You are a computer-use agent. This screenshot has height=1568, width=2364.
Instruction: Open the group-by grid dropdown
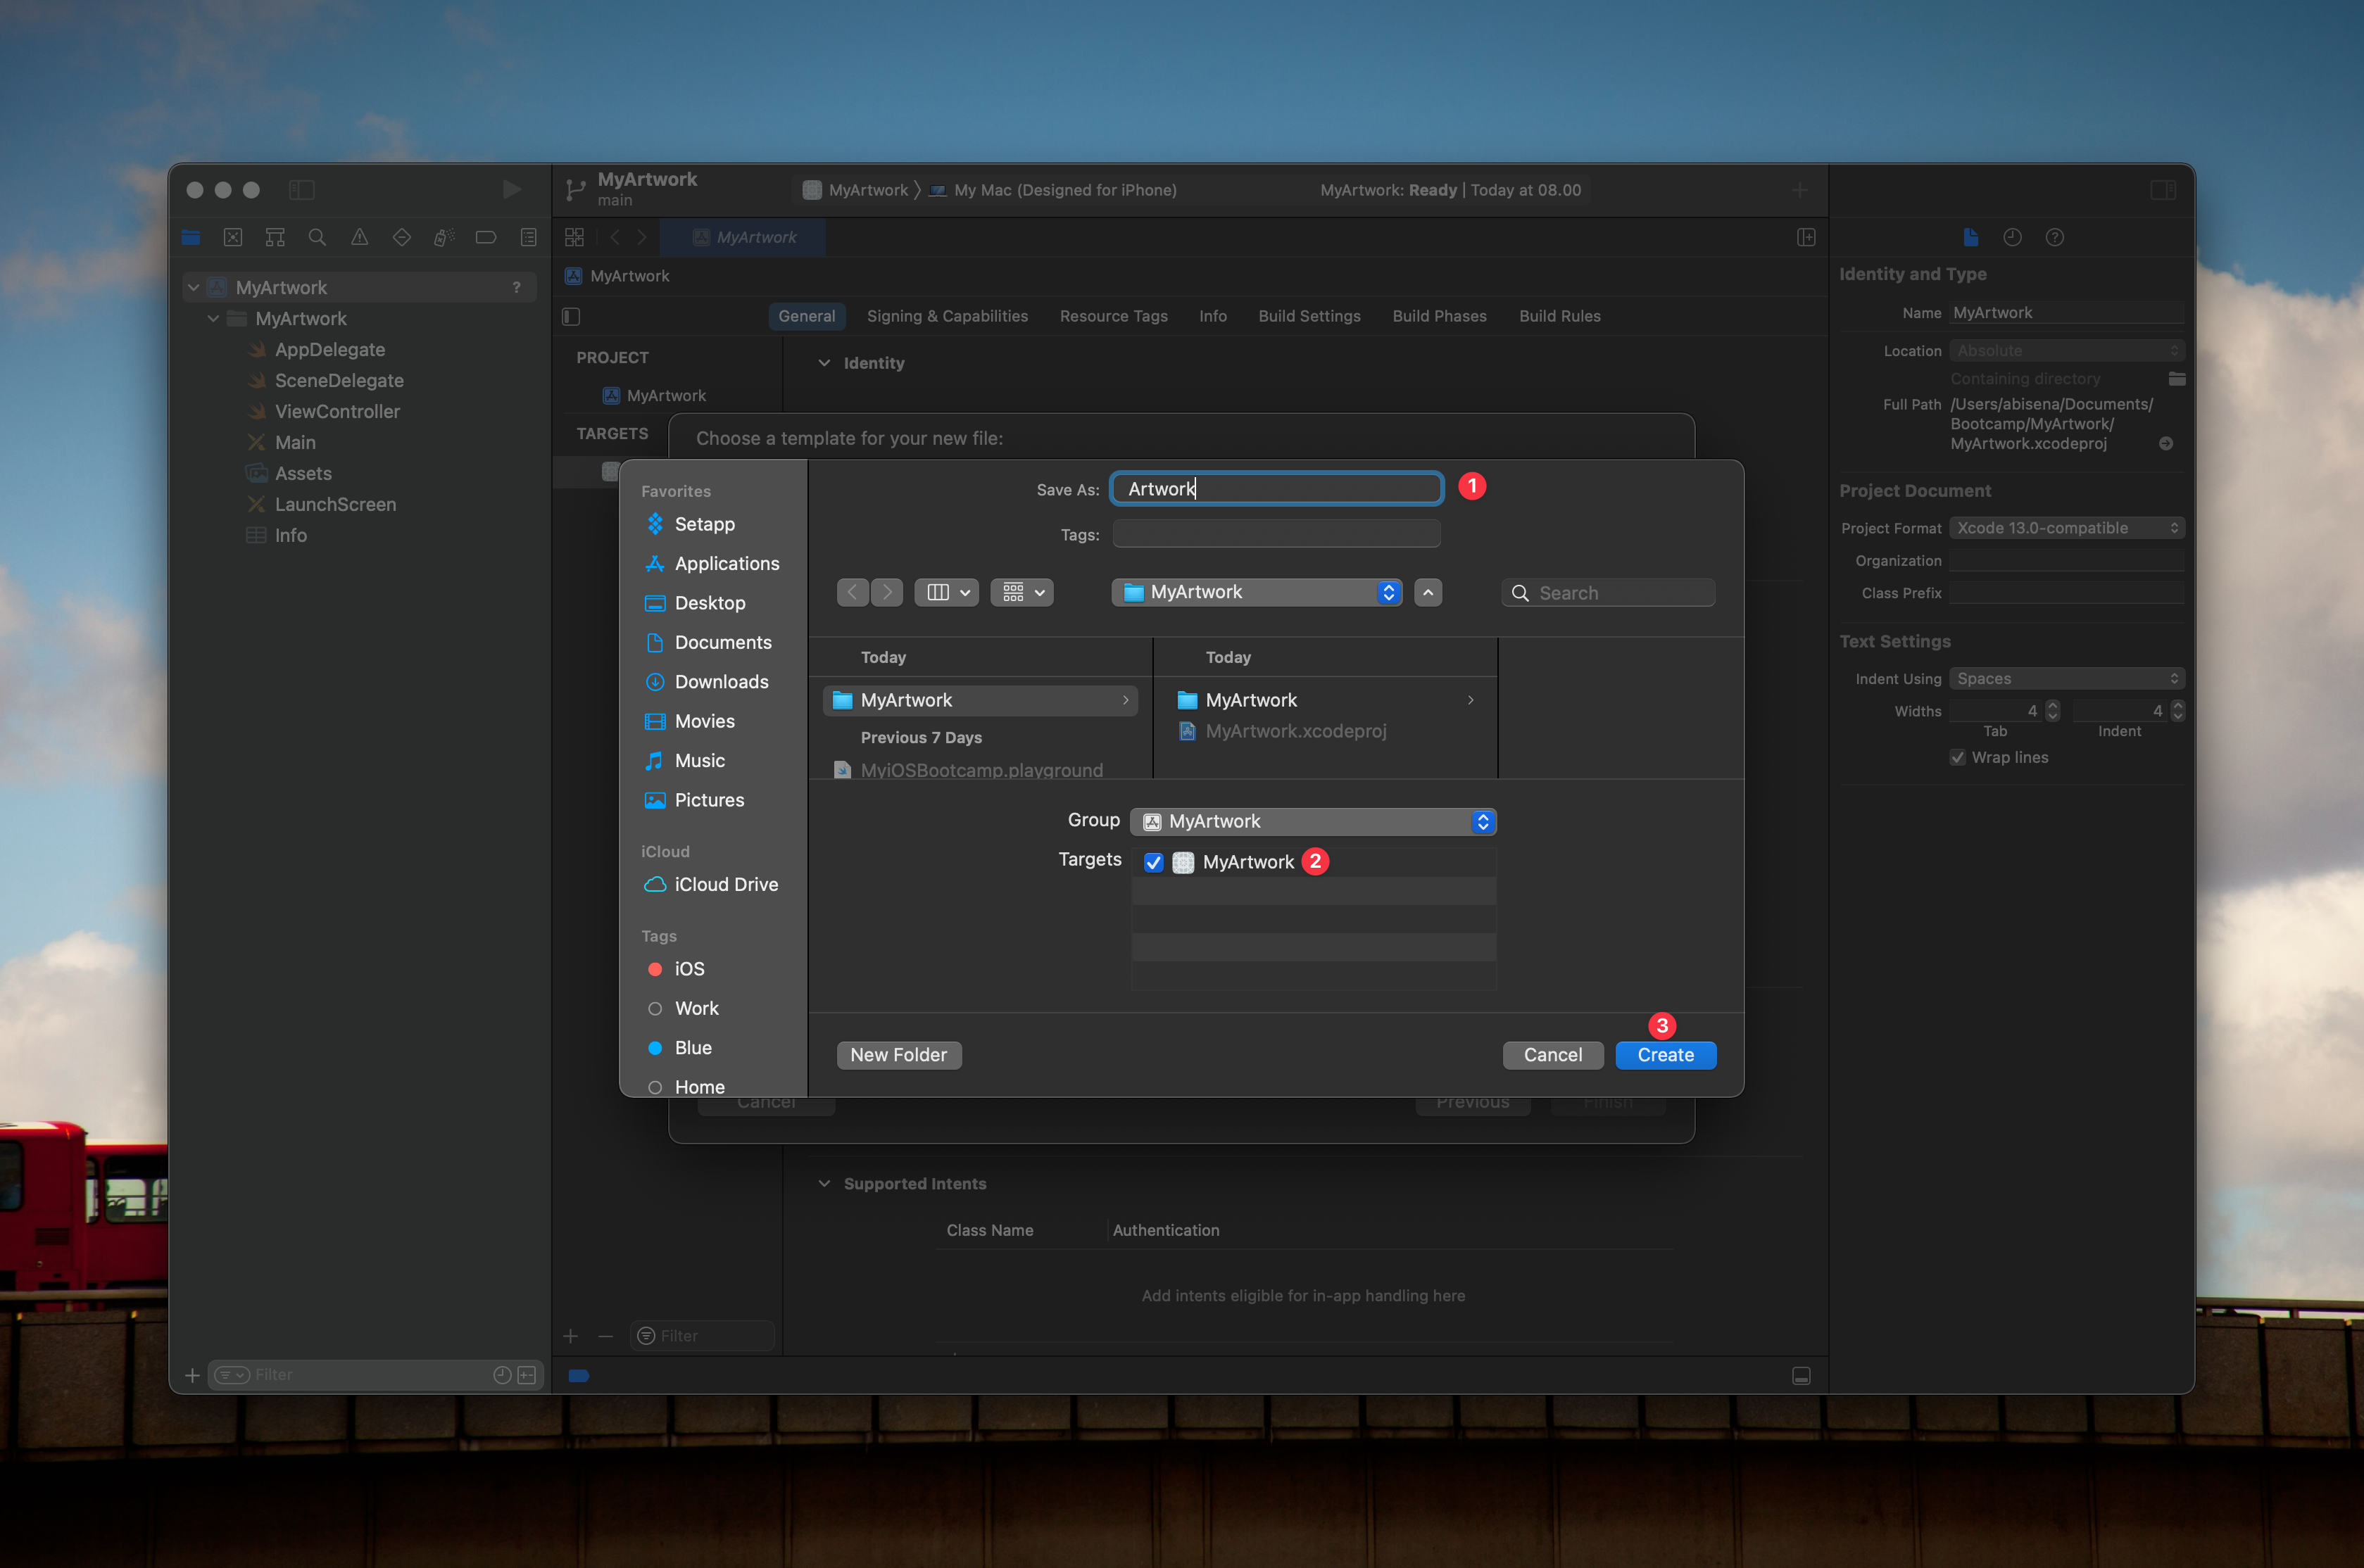click(1022, 592)
